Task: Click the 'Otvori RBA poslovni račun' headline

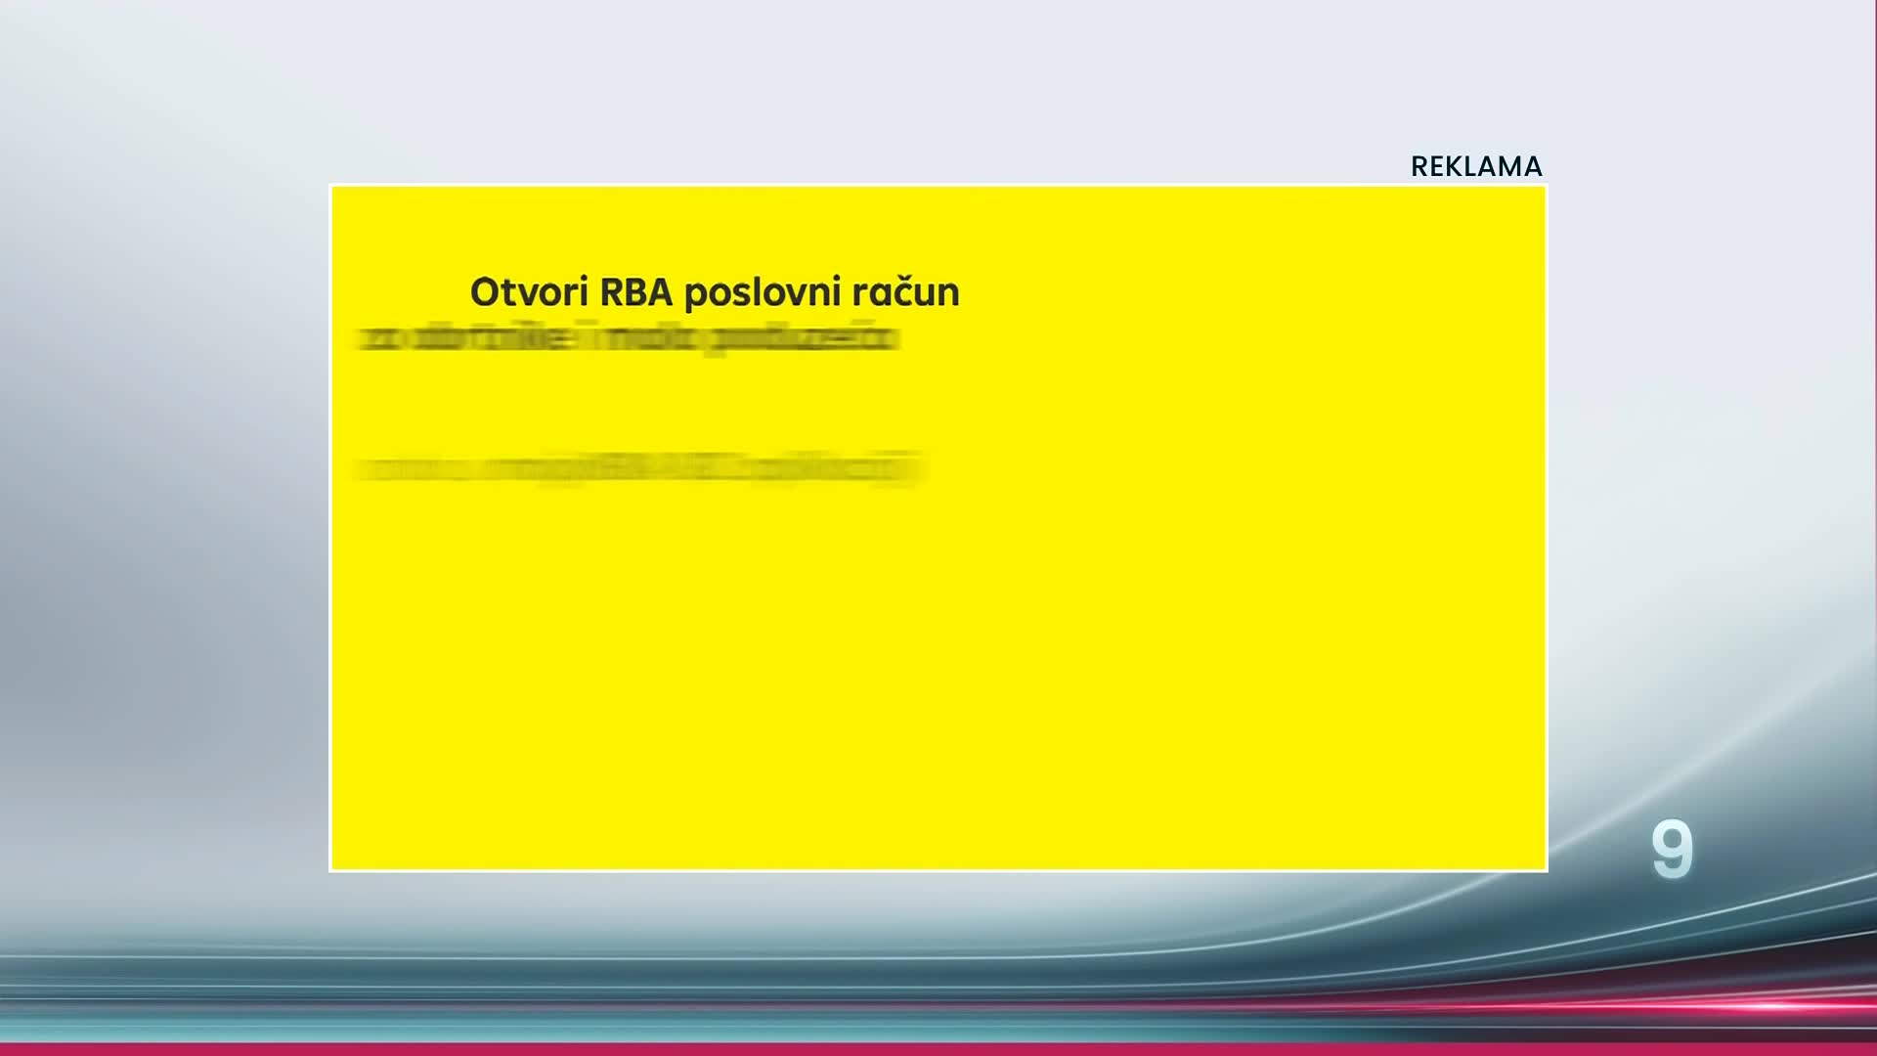Action: pos(715,292)
